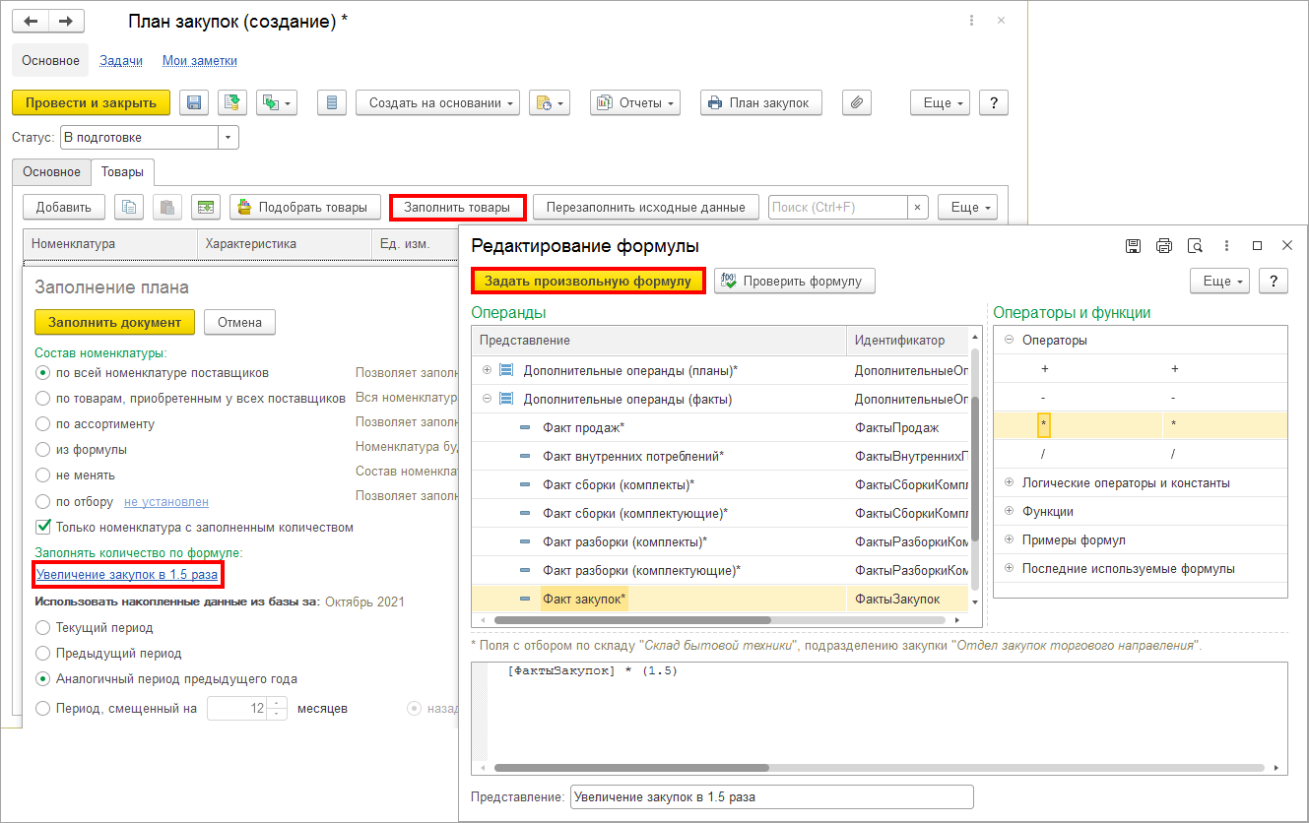This screenshot has height=823, width=1309.
Task: Click the save icon in the formula editor title bar
Action: click(1133, 246)
